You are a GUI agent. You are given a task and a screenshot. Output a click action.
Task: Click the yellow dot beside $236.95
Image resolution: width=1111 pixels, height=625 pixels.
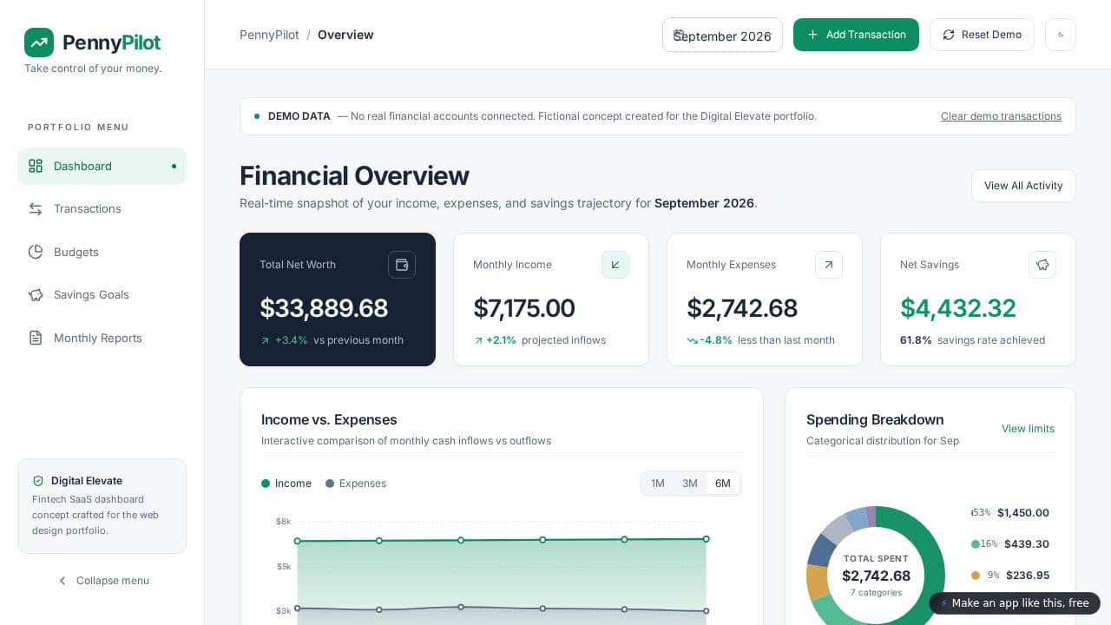click(x=976, y=576)
